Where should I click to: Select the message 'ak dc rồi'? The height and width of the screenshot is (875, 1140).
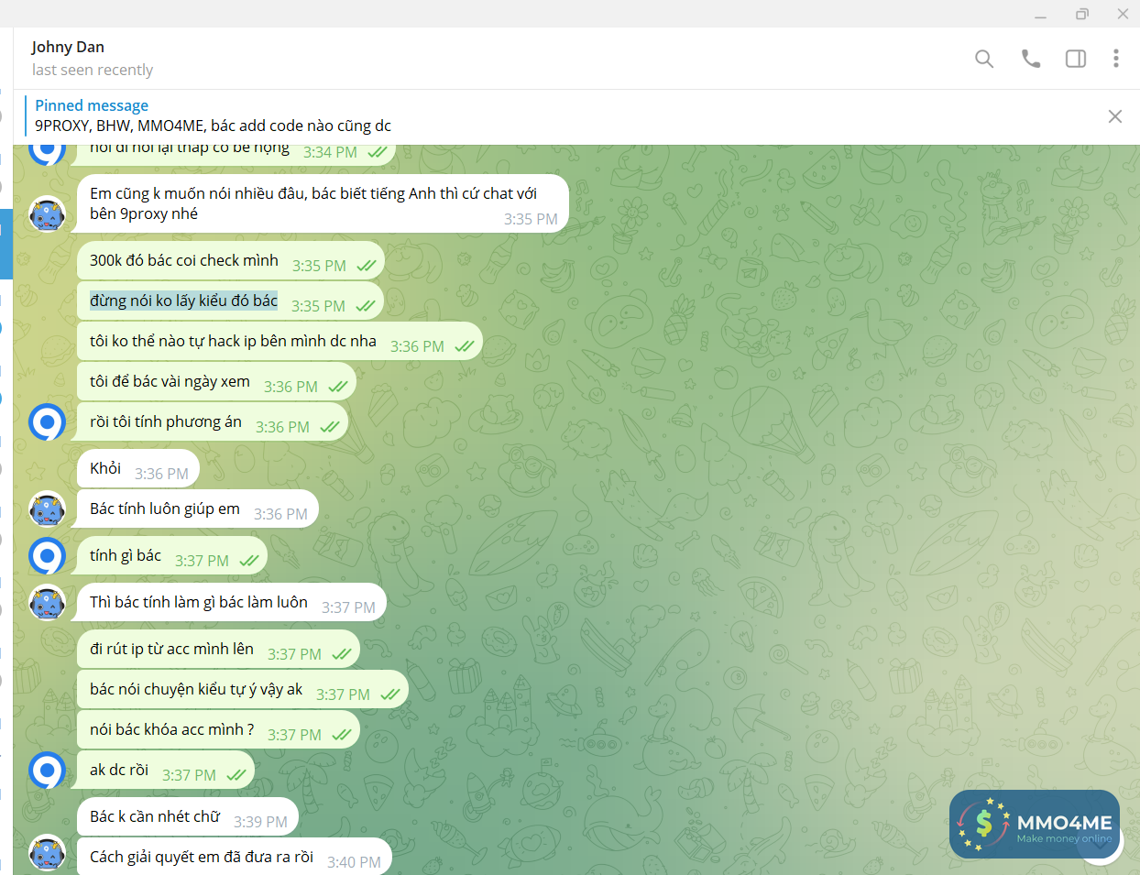click(x=163, y=771)
